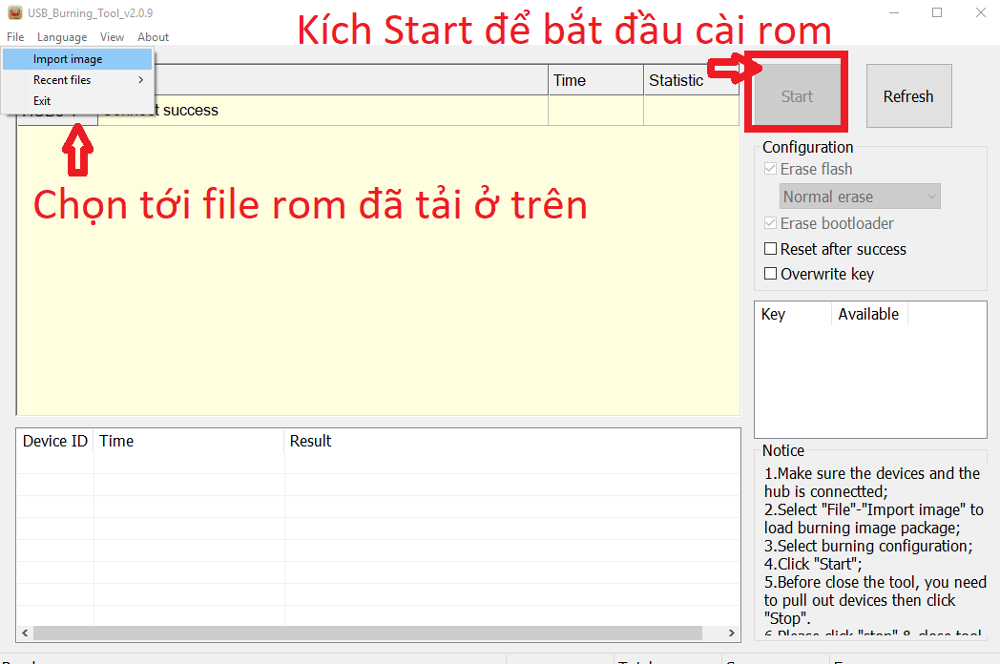Click the Start button
The width and height of the screenshot is (1000, 664).
[797, 96]
